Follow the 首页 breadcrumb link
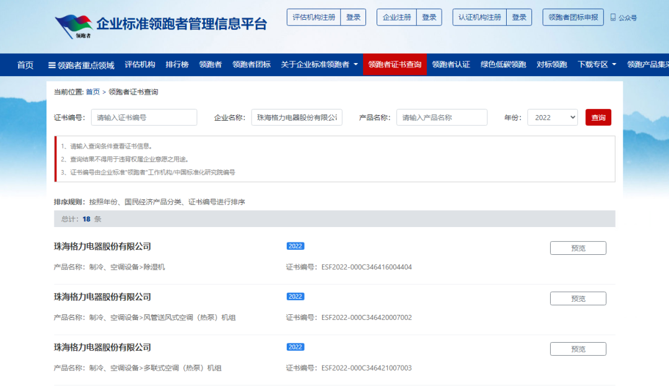The image size is (669, 386). point(92,92)
